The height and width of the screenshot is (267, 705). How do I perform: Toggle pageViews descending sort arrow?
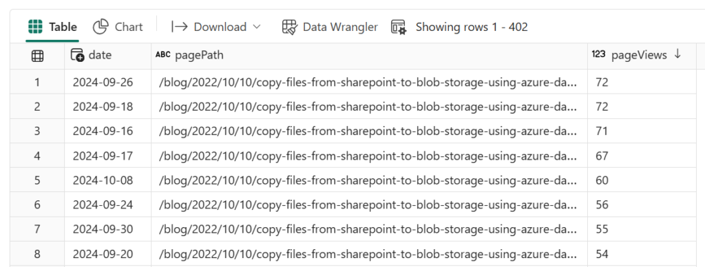point(677,54)
